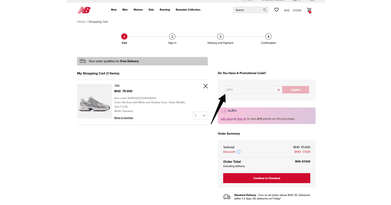Click the Discount info icon
Screen dimensions: 391x205
click(239, 152)
